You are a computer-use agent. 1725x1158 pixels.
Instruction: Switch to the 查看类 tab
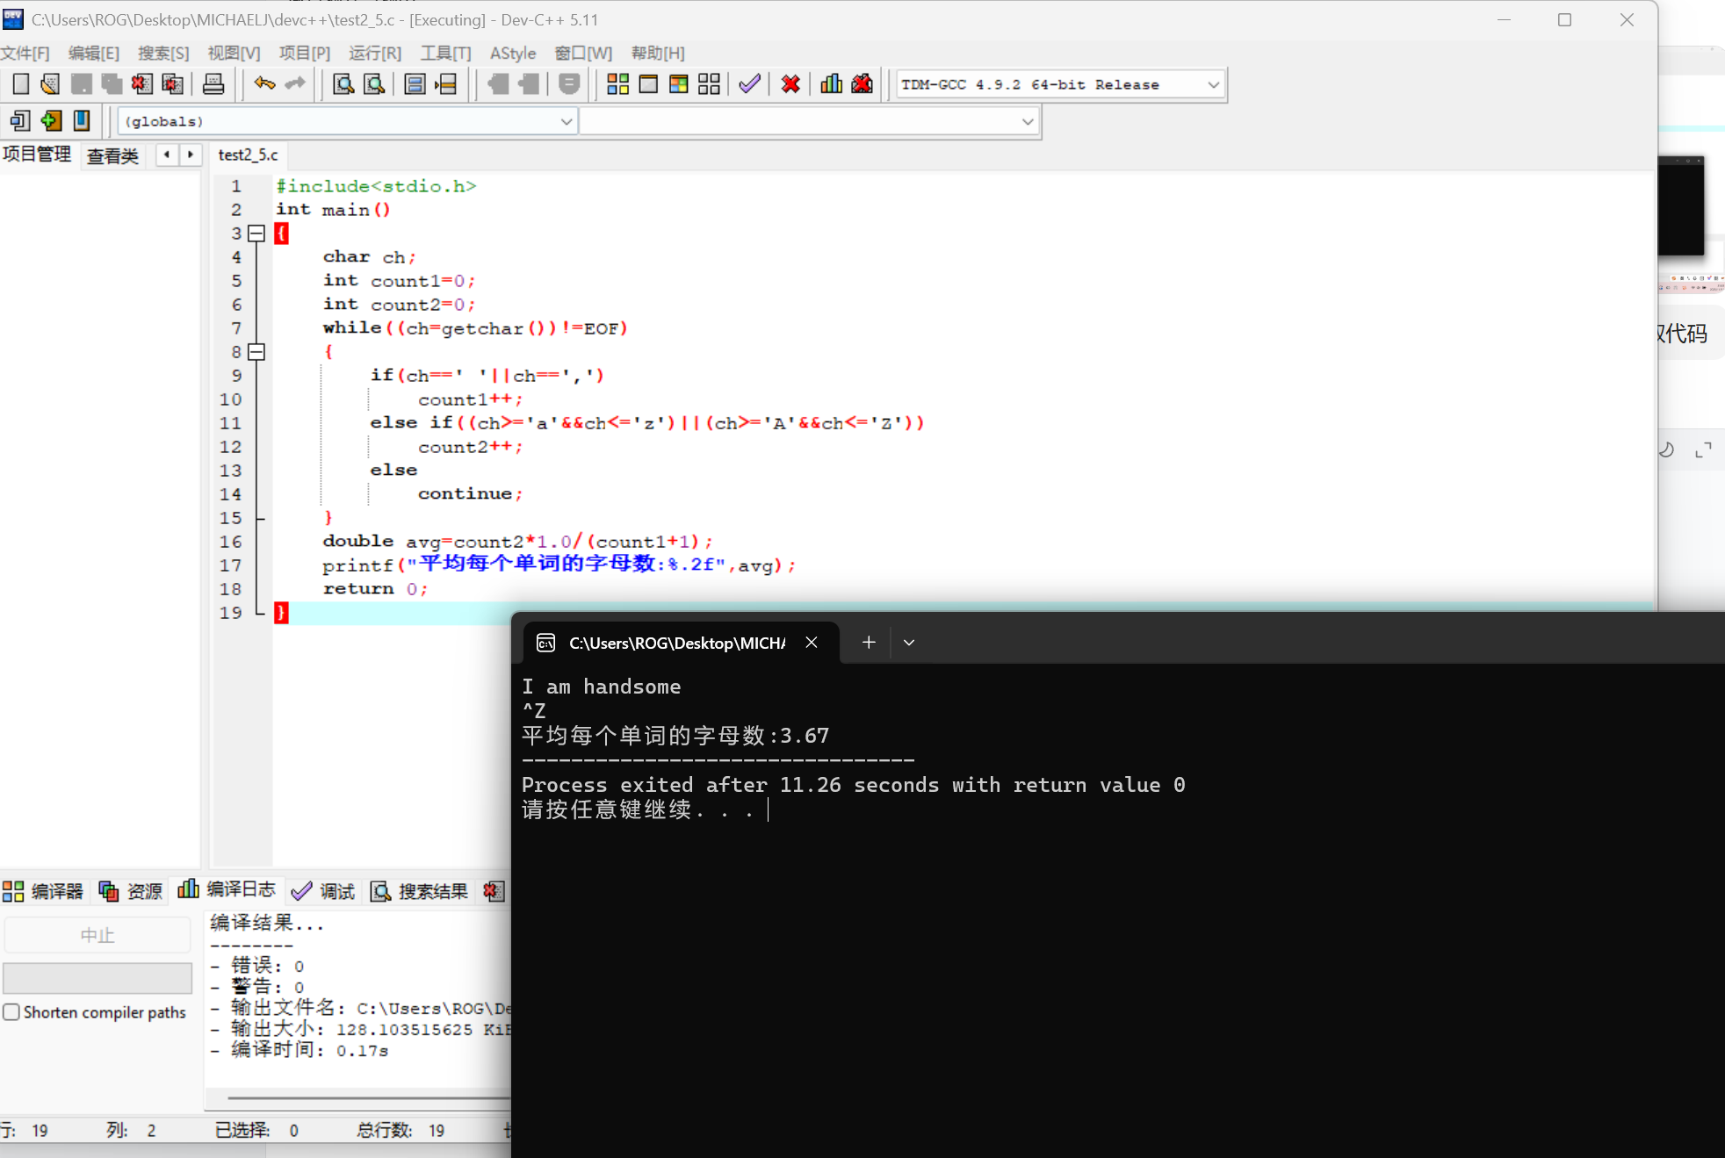pyautogui.click(x=112, y=156)
